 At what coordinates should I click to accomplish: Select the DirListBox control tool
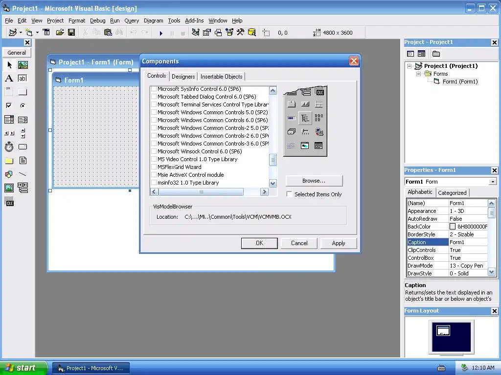point(9,160)
